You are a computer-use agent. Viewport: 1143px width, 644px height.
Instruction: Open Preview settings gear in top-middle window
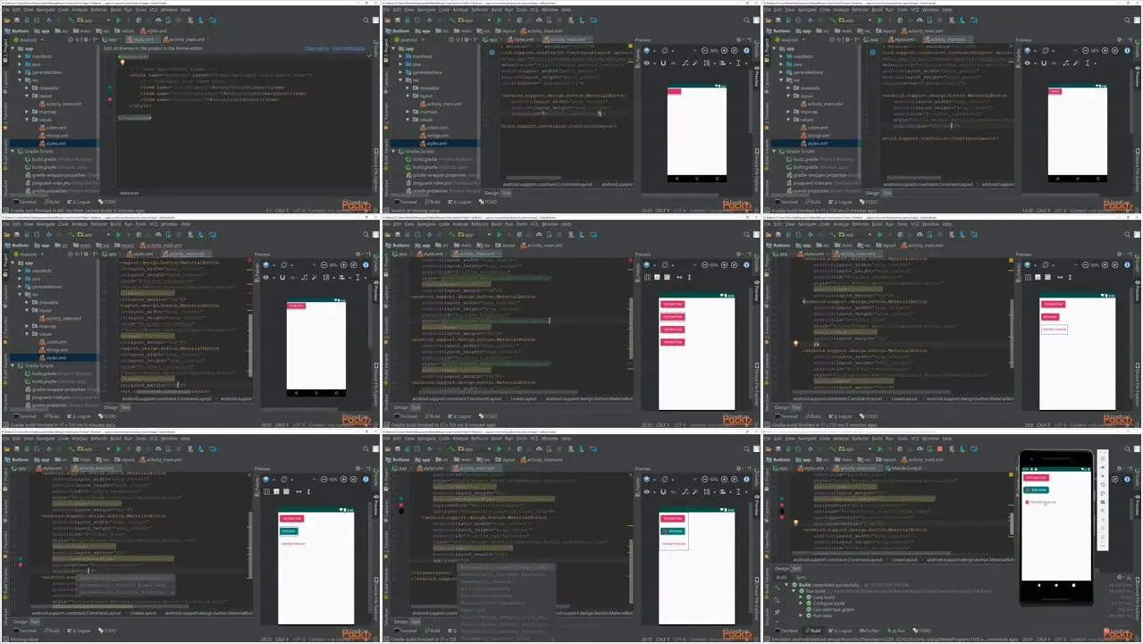(739, 39)
